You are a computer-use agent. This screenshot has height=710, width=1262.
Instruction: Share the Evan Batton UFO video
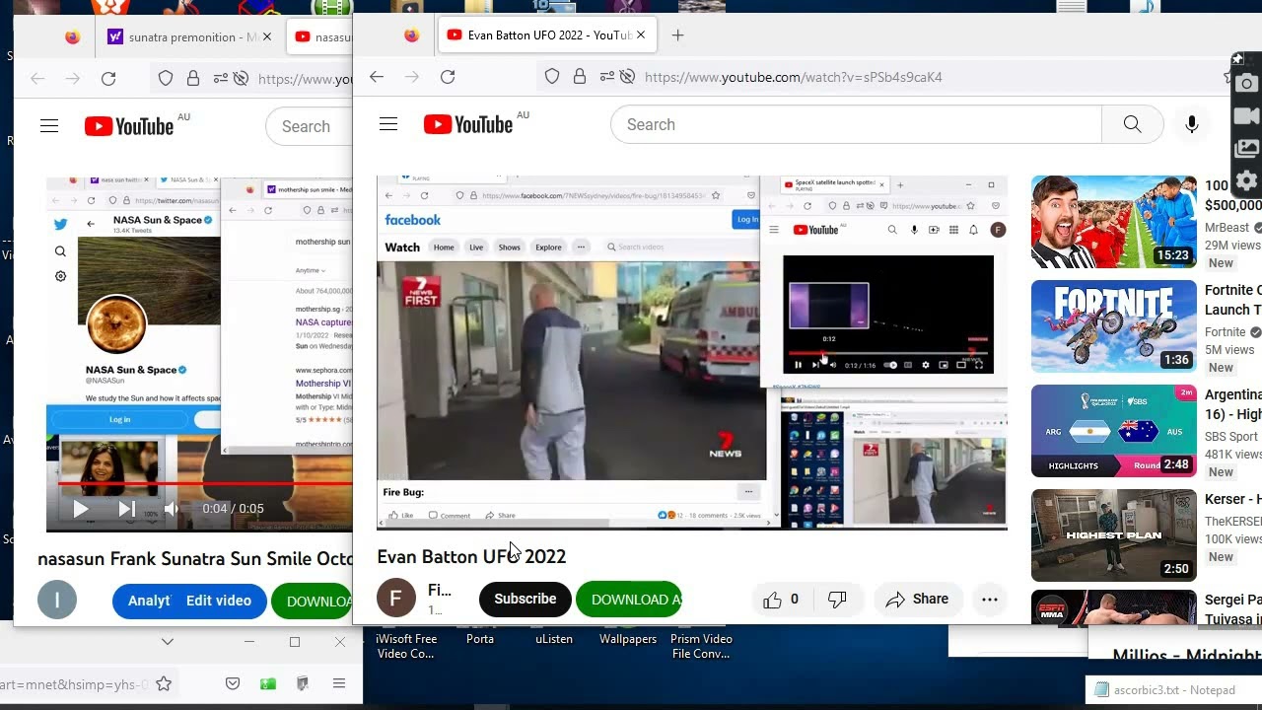point(917,599)
